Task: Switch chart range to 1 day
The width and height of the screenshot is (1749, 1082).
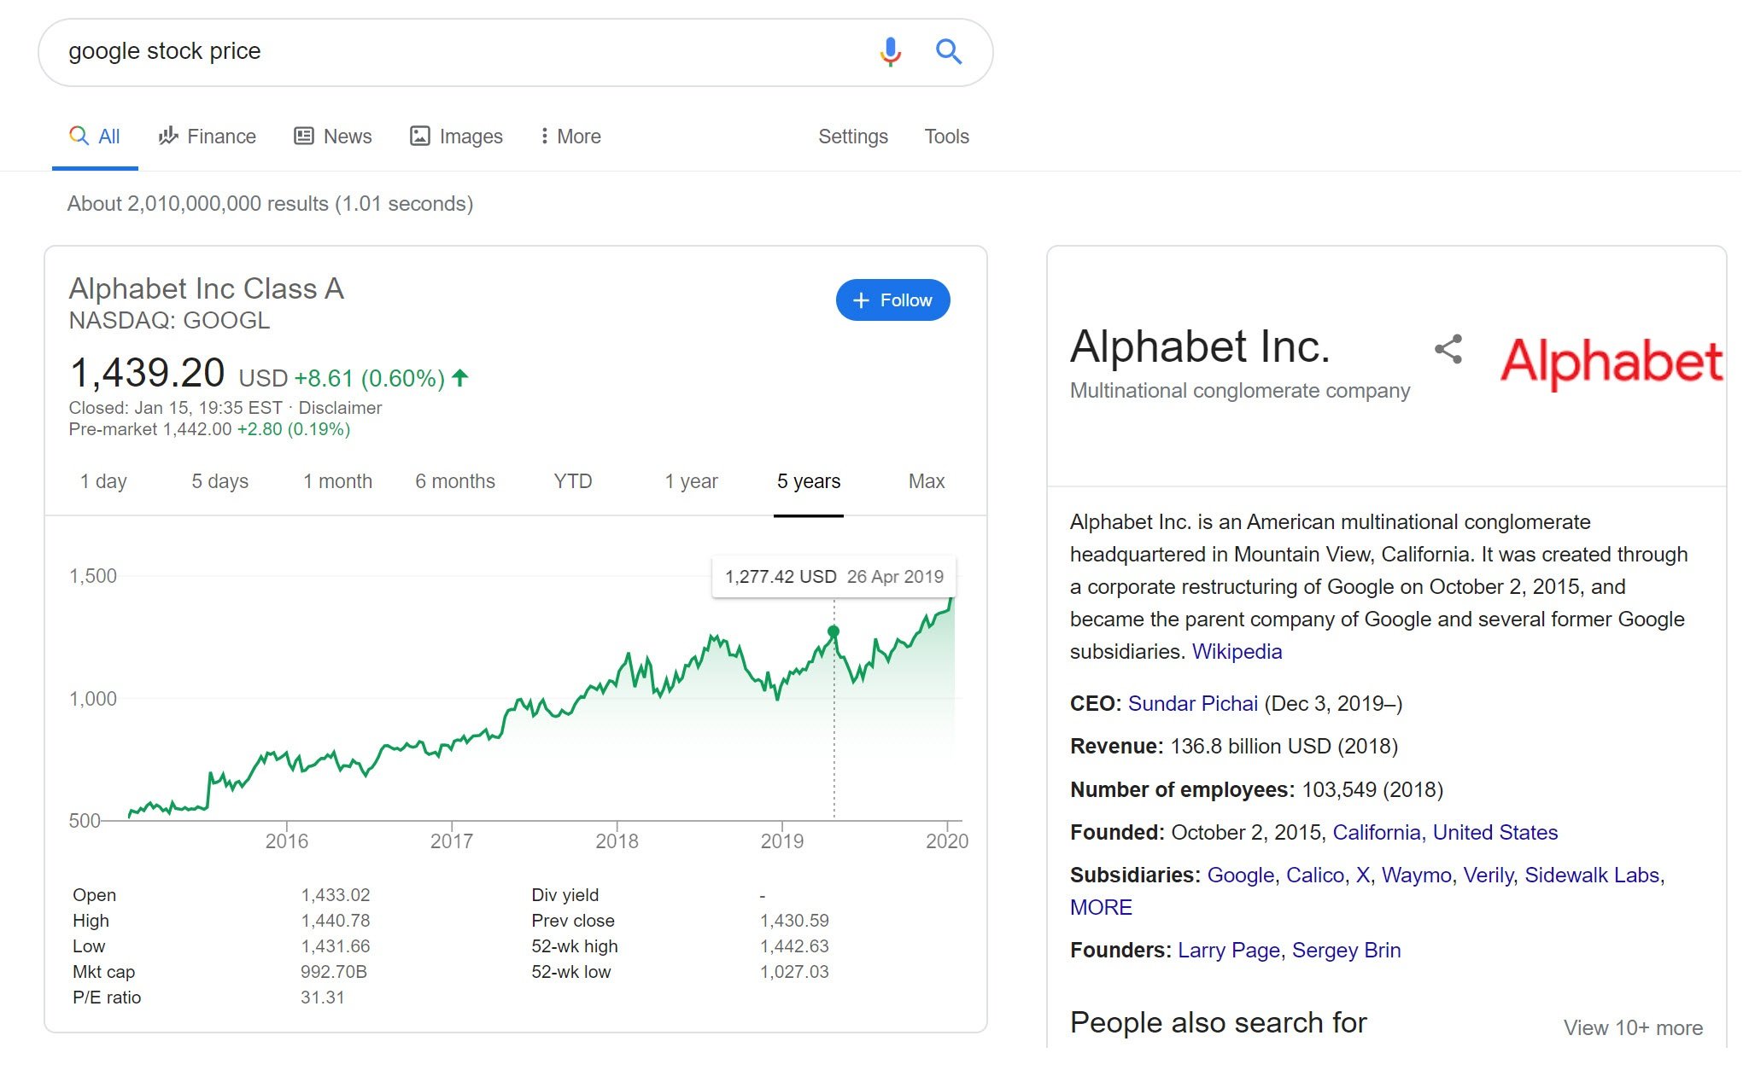Action: (102, 480)
